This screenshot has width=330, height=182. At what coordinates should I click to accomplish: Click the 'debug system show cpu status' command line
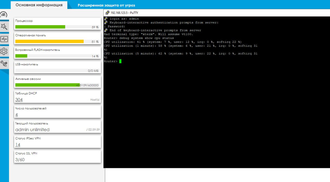click(139, 38)
